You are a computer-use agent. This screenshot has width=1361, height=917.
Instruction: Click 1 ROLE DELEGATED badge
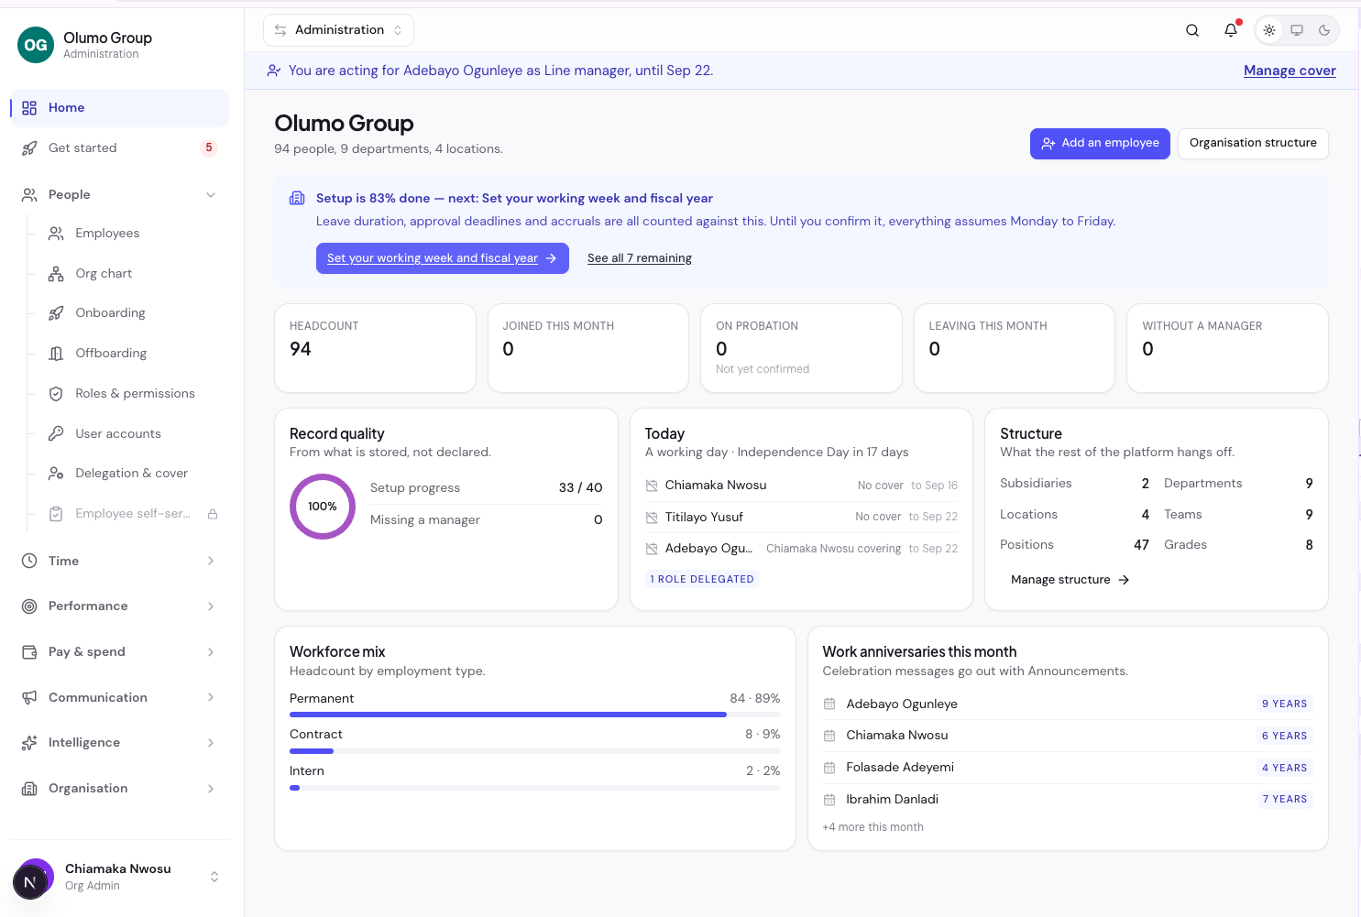(702, 580)
